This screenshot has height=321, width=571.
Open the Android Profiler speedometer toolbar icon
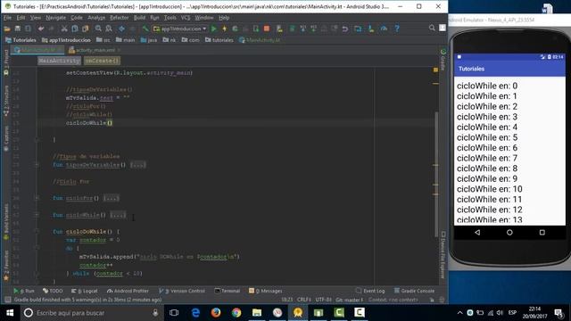click(x=384, y=29)
